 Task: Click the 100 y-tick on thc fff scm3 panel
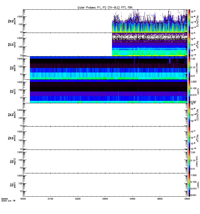point(21,140)
